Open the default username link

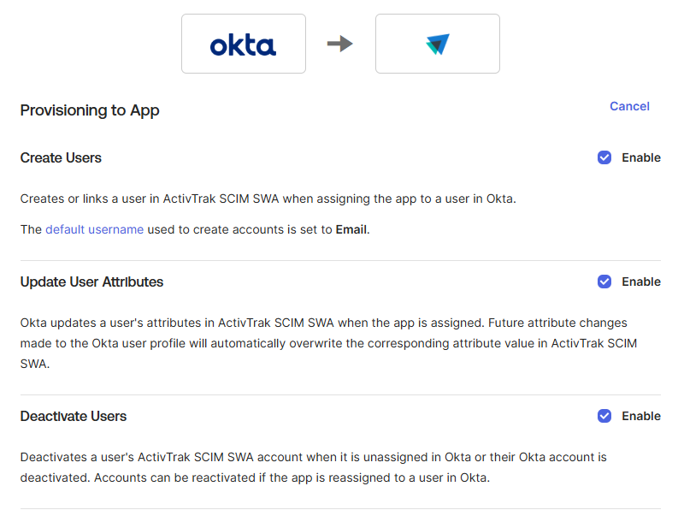pyautogui.click(x=94, y=229)
